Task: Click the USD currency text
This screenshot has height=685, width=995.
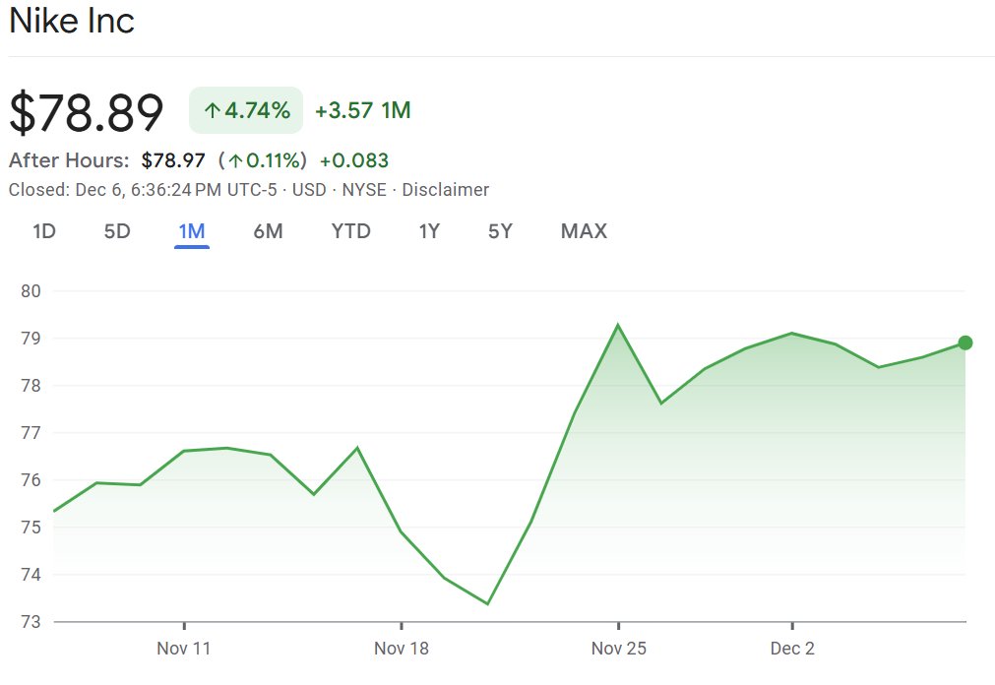Action: click(x=309, y=190)
